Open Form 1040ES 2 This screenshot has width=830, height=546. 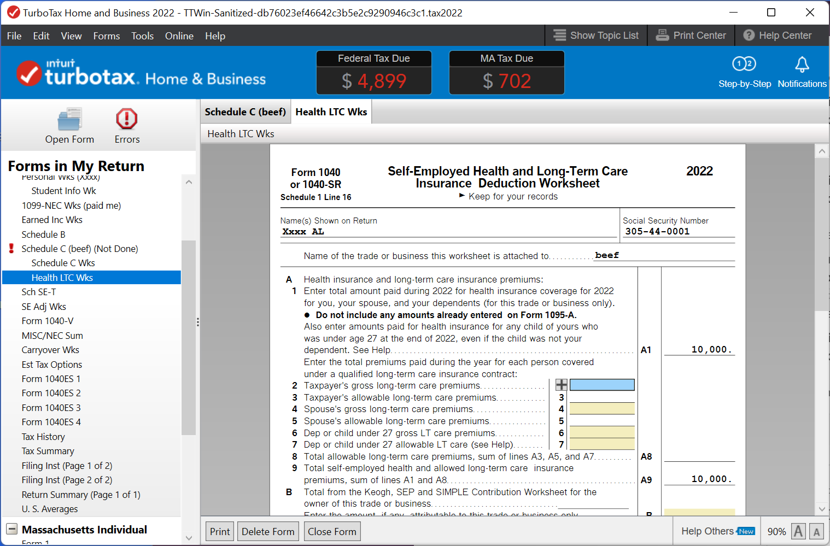[x=51, y=393]
